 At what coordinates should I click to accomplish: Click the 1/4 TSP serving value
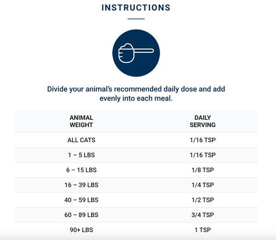(x=202, y=185)
